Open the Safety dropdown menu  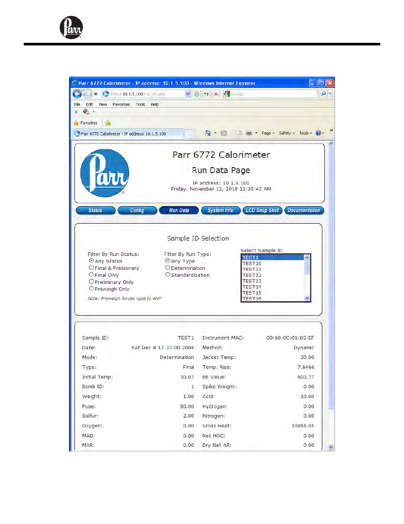(x=287, y=133)
